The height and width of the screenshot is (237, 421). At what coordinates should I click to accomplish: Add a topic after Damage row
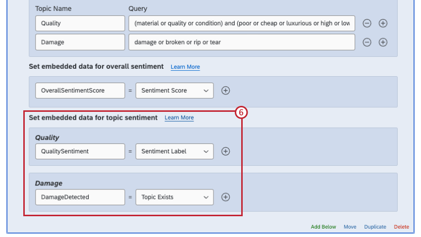pos(383,42)
